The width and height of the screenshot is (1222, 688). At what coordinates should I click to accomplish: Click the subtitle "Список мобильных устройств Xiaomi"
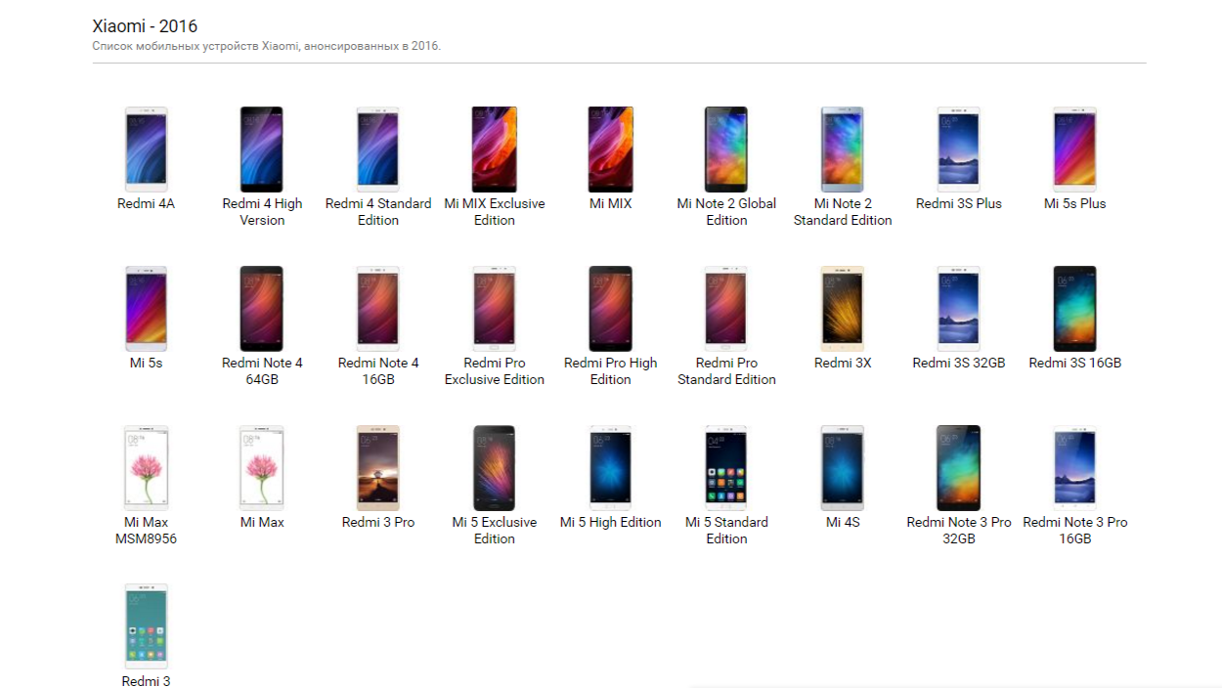195,46
